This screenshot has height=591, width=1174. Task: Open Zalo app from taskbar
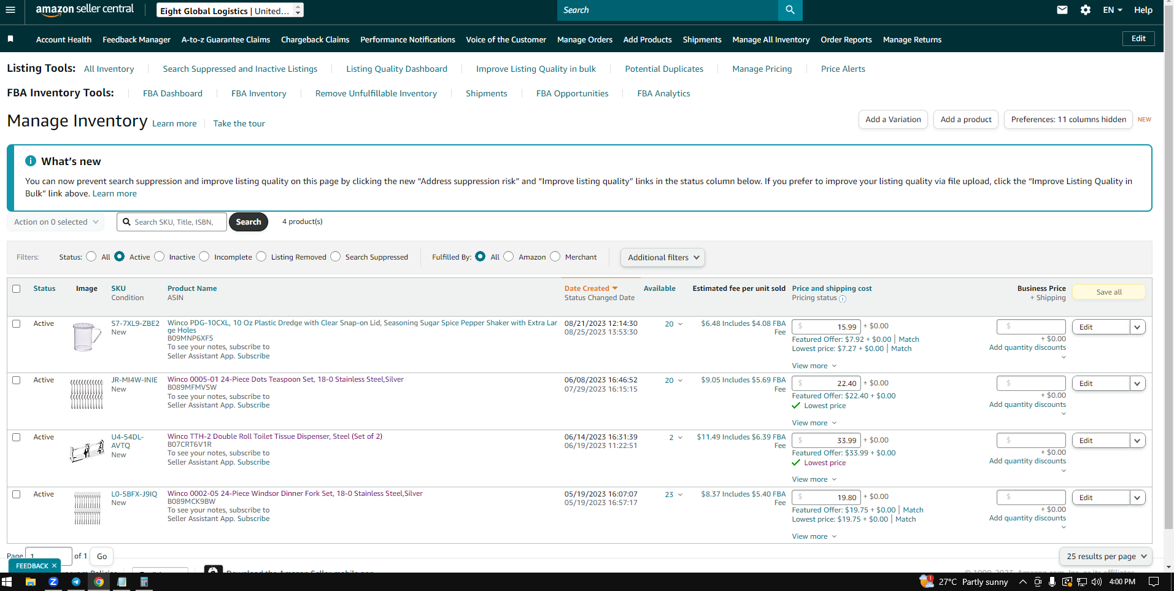[53, 582]
